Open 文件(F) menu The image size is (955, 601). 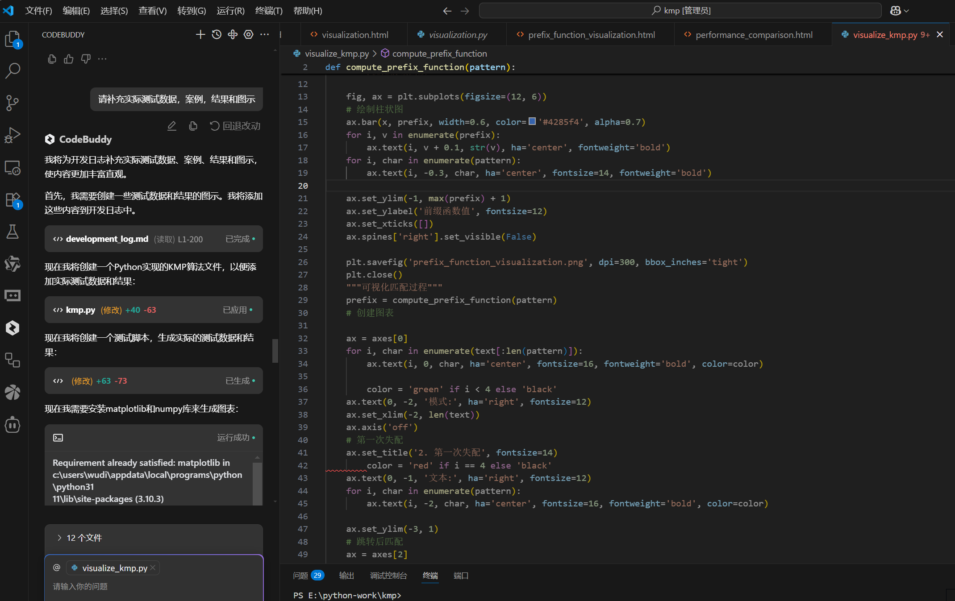tap(38, 11)
